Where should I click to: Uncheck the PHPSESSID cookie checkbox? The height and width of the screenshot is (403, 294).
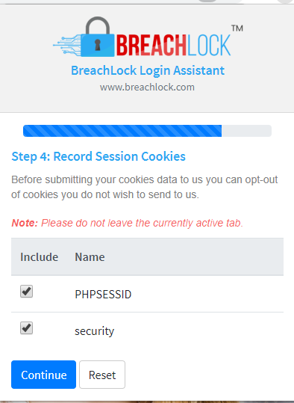tap(26, 291)
